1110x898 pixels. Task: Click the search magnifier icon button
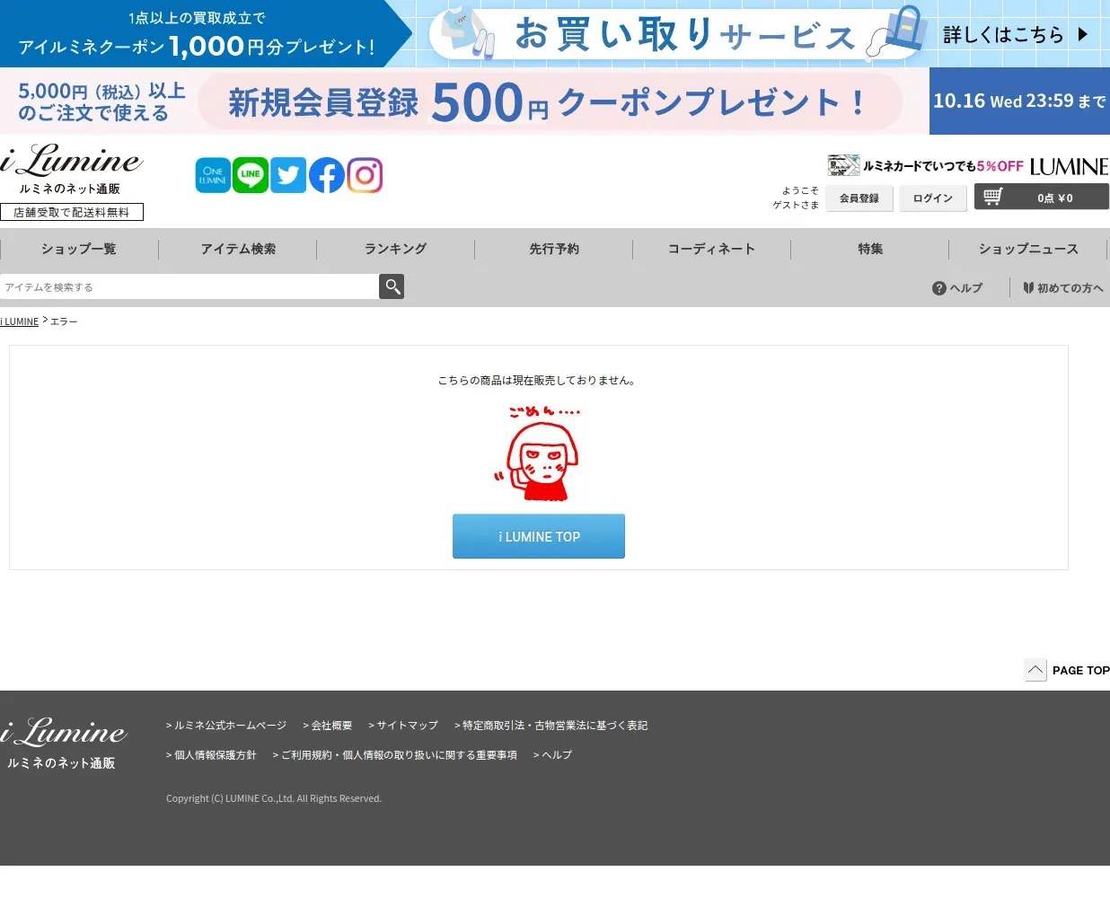392,286
